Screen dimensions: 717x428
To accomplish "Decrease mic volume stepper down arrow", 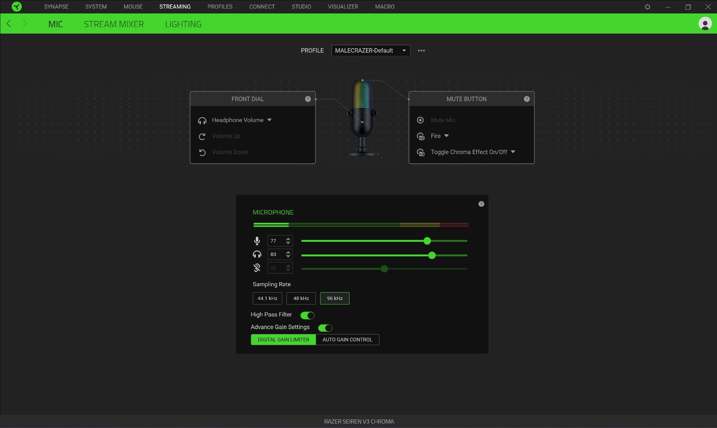I will pyautogui.click(x=288, y=243).
